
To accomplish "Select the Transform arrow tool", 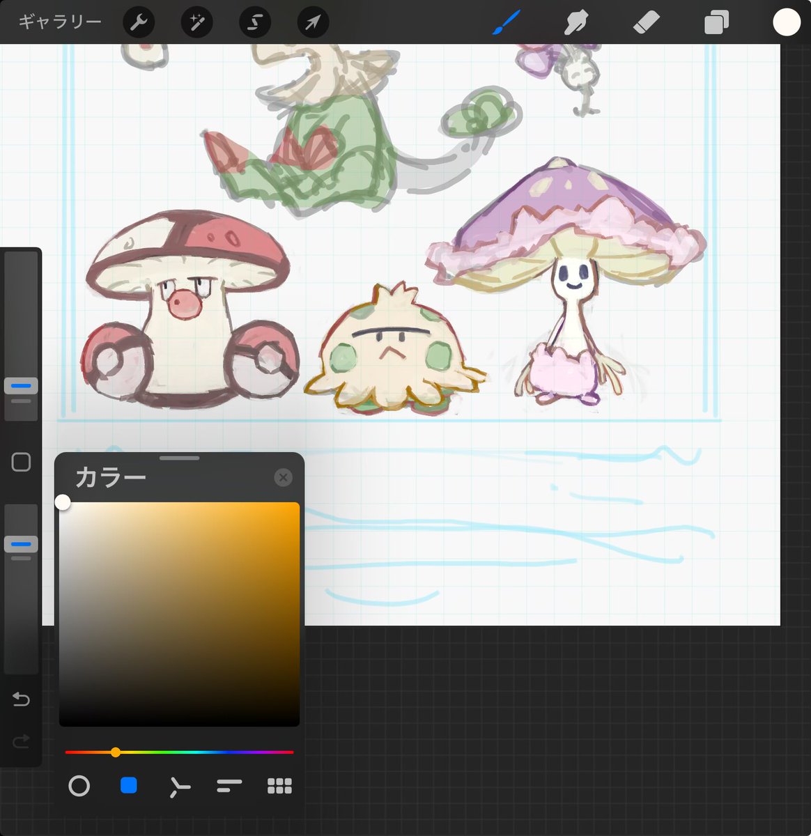I will point(313,23).
